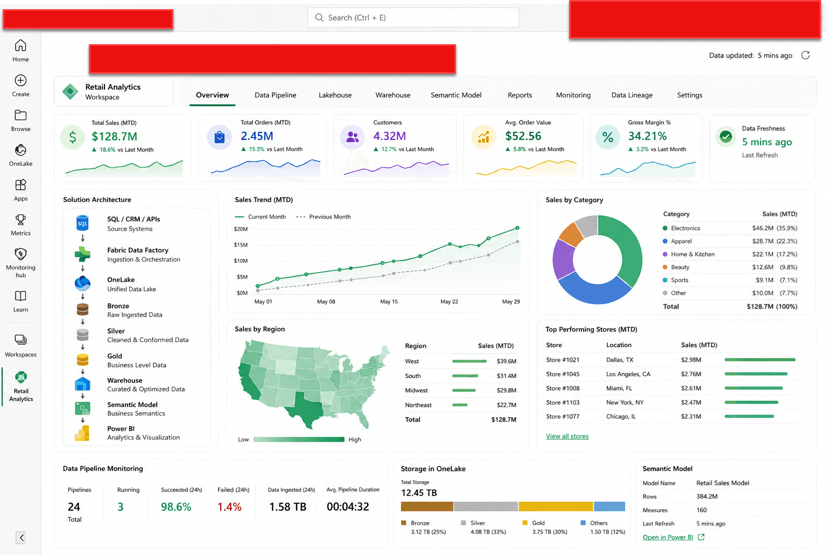Image resolution: width=827 pixels, height=555 pixels.
Task: Open the Apps sidebar icon
Action: pyautogui.click(x=20, y=185)
